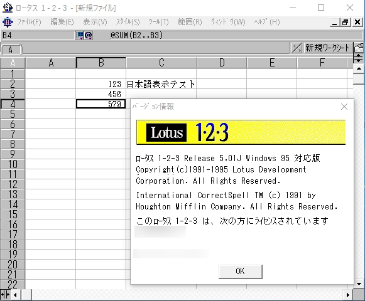Click cell containing 456
Image resolution: width=365 pixels, height=301 pixels.
(x=101, y=94)
